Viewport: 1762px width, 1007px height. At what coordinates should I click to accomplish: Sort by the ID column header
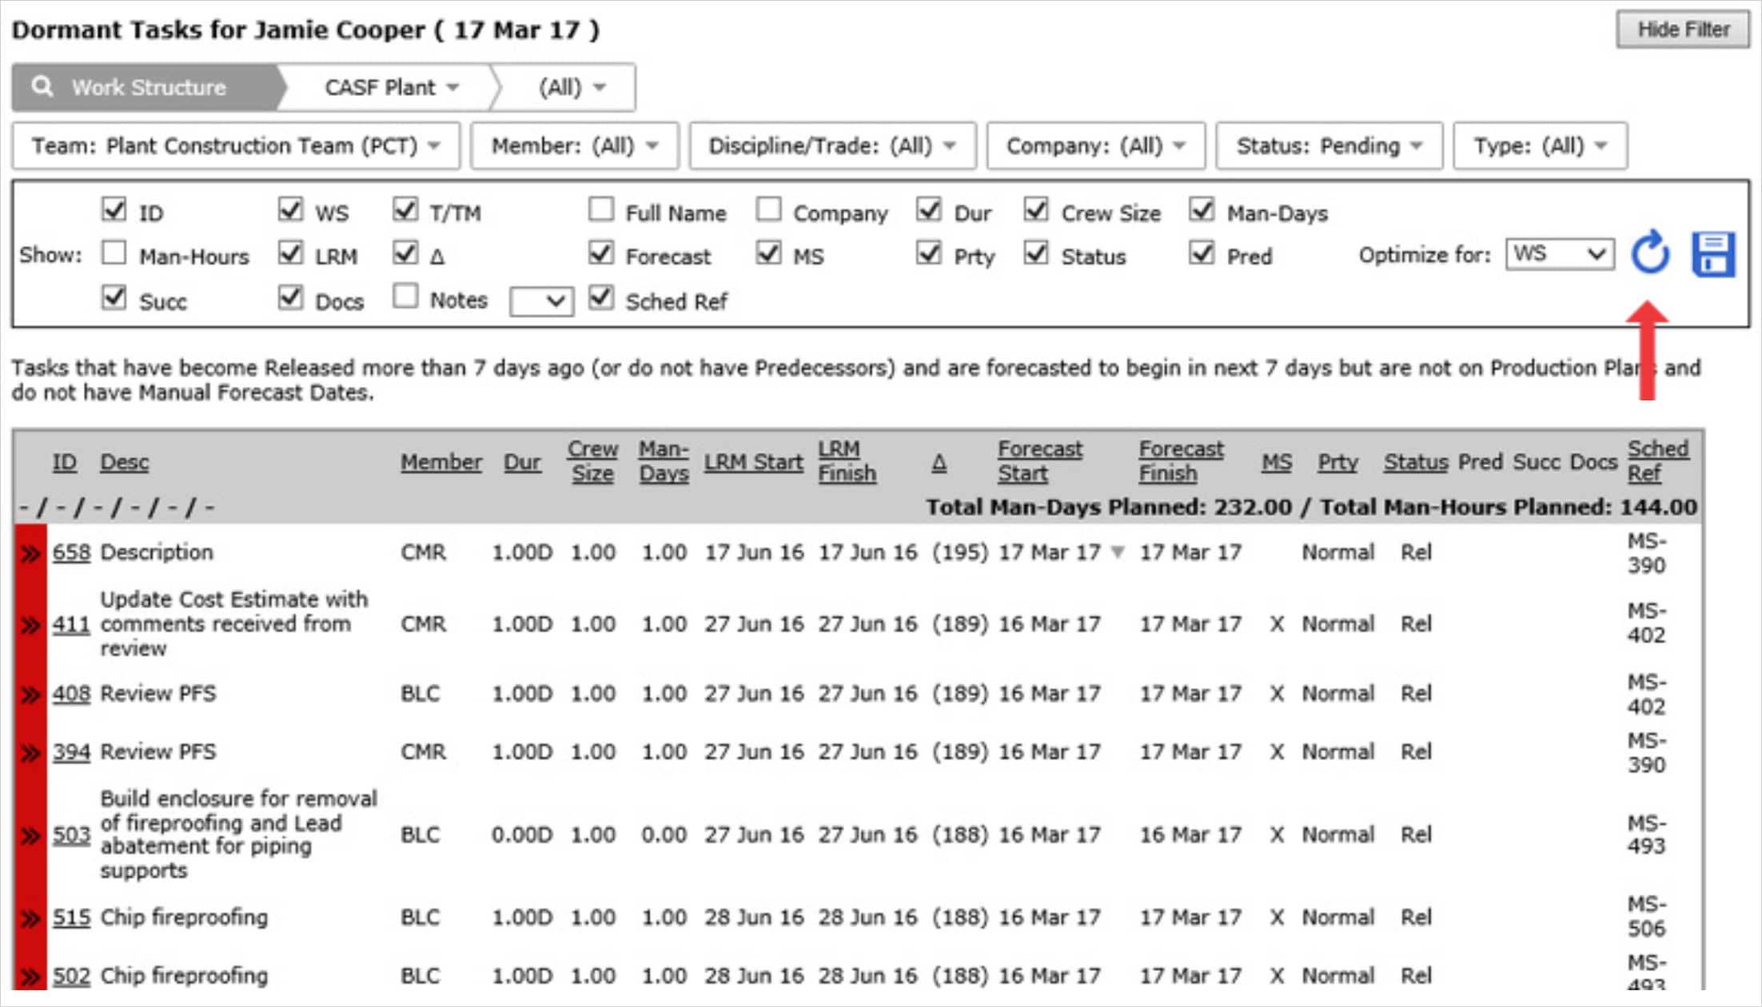(x=65, y=462)
